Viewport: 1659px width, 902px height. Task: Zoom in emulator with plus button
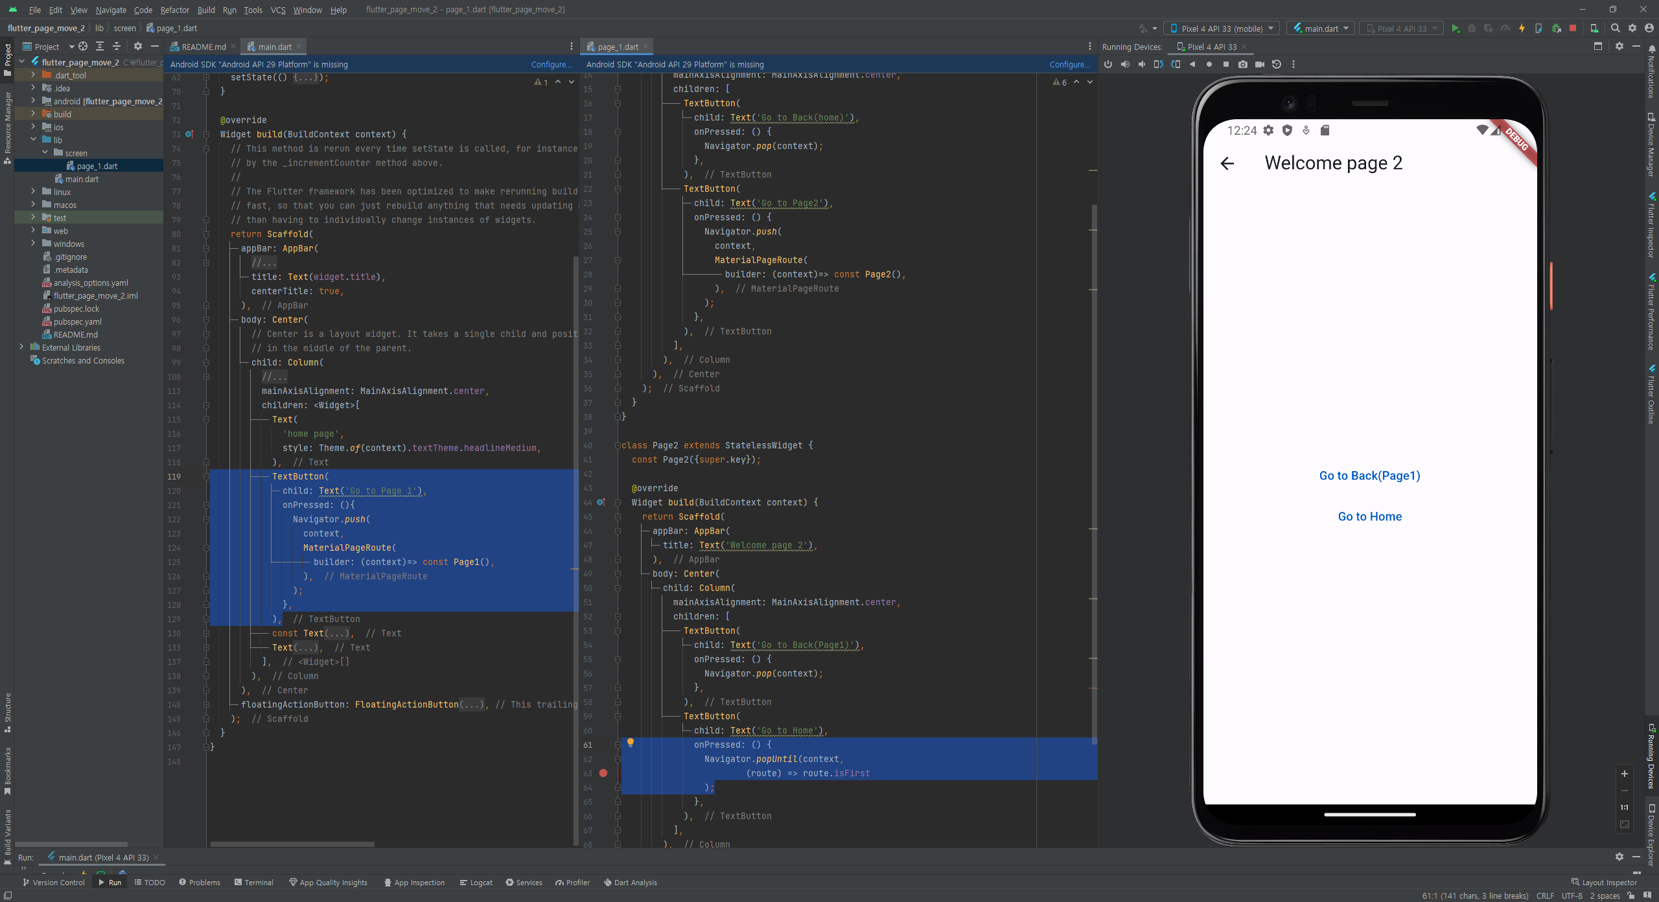1624,774
